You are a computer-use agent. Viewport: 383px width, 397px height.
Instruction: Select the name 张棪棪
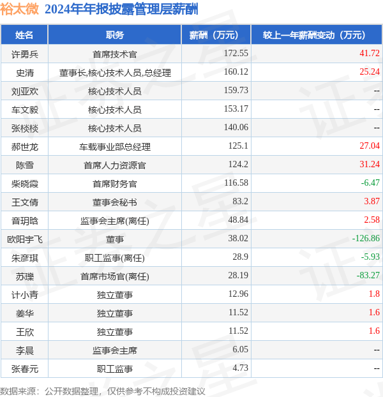point(25,128)
